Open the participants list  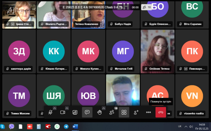[x=112, y=113]
